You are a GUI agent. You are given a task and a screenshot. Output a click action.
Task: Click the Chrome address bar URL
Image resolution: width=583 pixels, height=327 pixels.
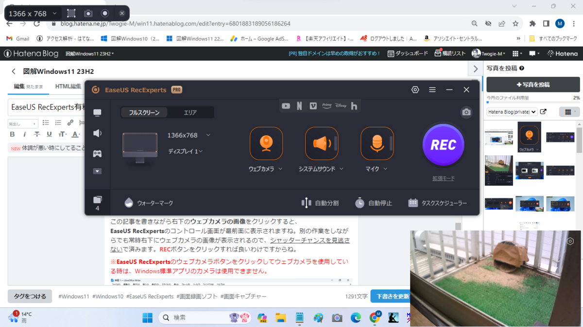click(x=176, y=23)
